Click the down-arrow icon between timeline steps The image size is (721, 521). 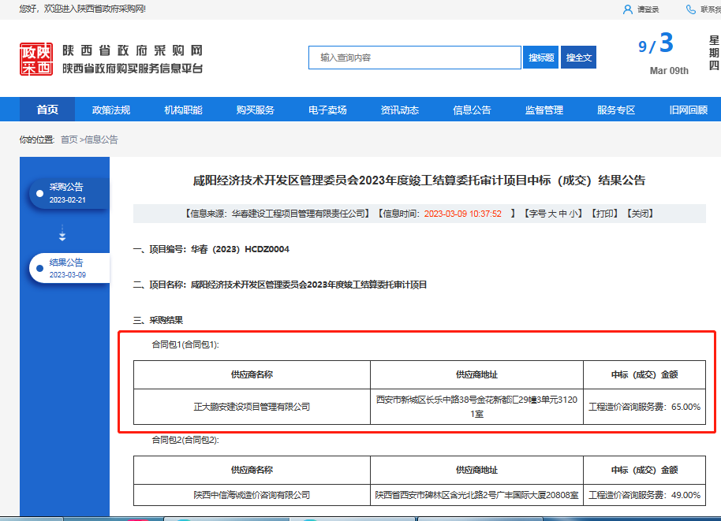62,234
